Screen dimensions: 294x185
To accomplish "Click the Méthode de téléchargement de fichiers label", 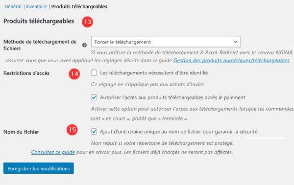I will tap(40, 45).
